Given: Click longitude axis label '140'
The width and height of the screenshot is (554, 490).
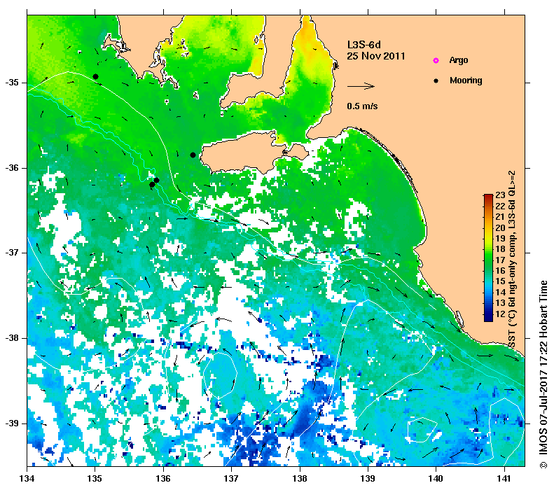Looking at the screenshot, I should [436, 479].
